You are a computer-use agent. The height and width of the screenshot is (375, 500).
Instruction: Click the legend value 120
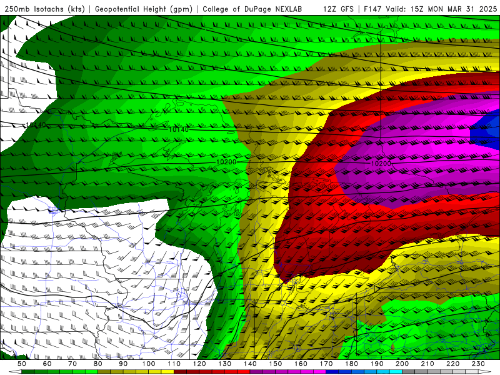[199, 364]
